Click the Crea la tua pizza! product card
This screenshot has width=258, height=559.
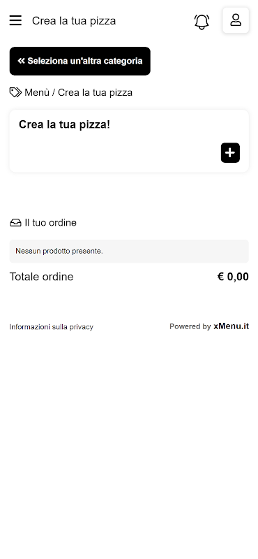click(129, 141)
